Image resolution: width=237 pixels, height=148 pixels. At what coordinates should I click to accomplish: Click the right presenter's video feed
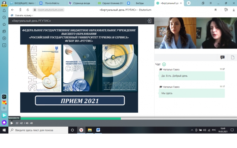216,33
